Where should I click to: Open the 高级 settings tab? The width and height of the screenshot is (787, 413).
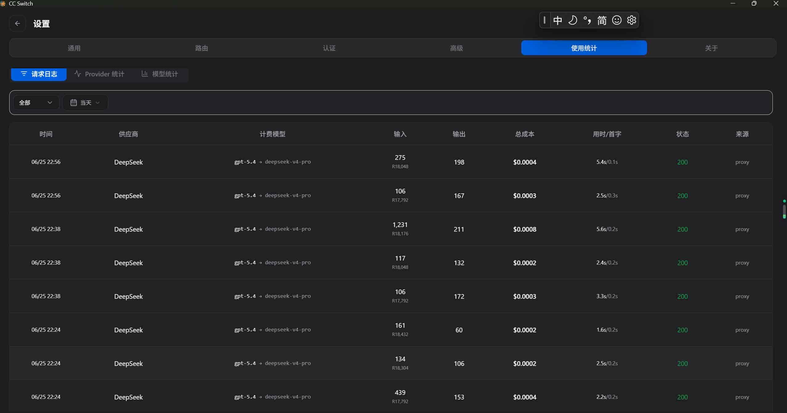(457, 48)
